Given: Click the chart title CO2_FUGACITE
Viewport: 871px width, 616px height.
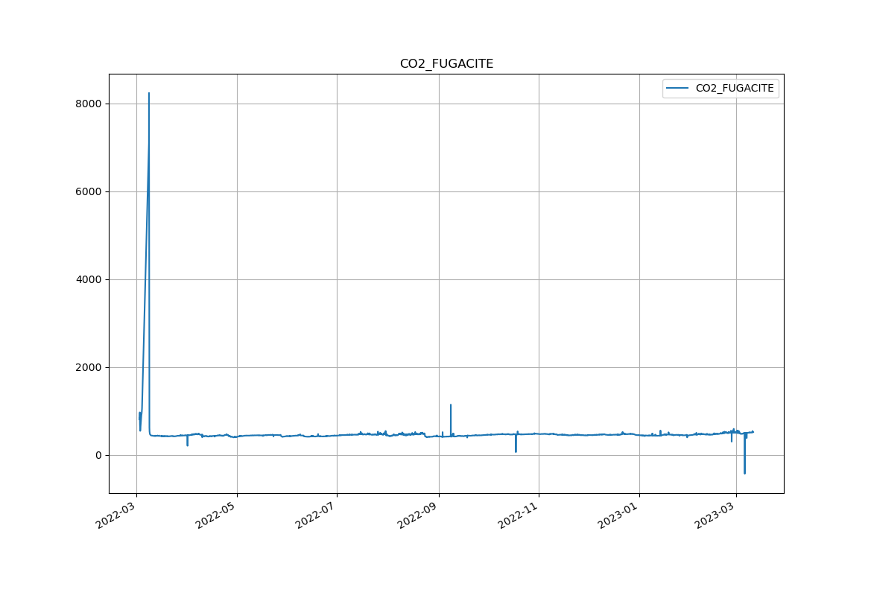Looking at the screenshot, I should tap(446, 64).
